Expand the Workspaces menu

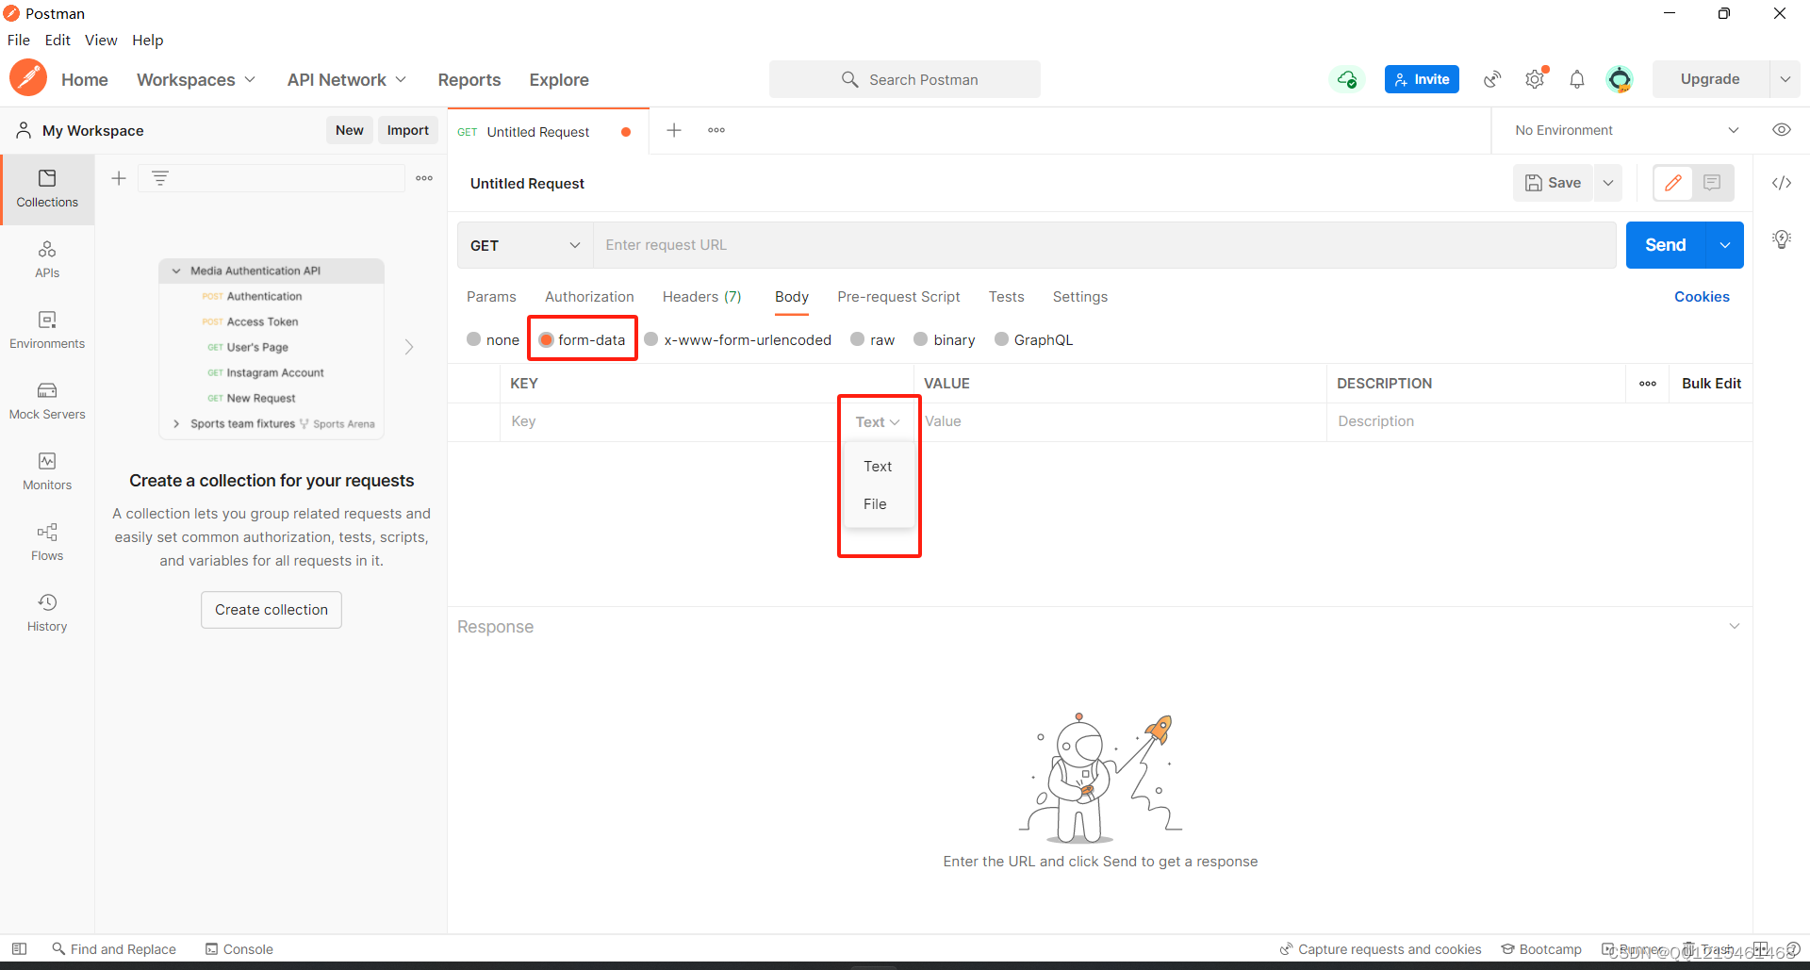(x=196, y=80)
